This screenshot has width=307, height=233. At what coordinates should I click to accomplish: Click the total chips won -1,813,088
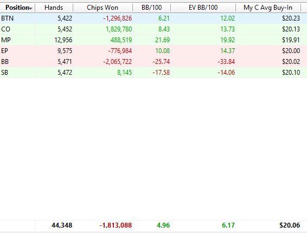click(116, 225)
